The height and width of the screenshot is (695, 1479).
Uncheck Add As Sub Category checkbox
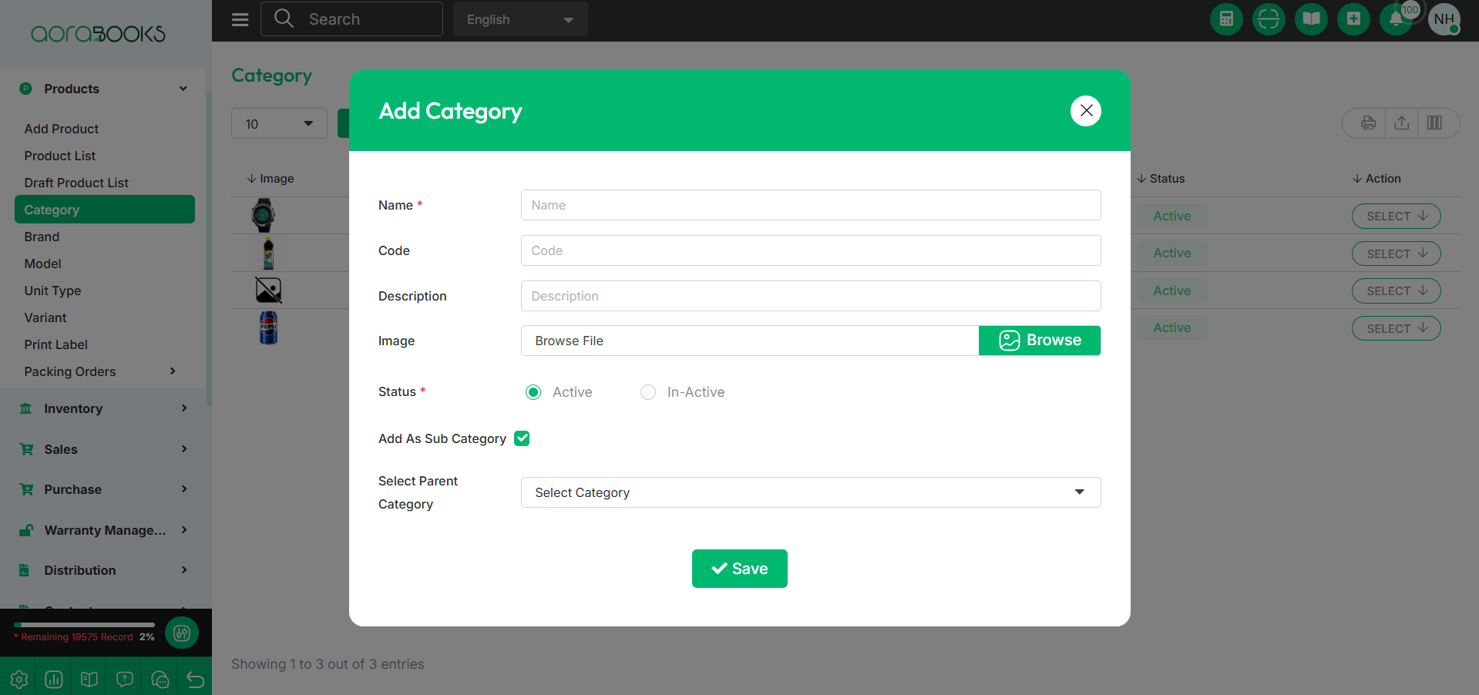[522, 438]
